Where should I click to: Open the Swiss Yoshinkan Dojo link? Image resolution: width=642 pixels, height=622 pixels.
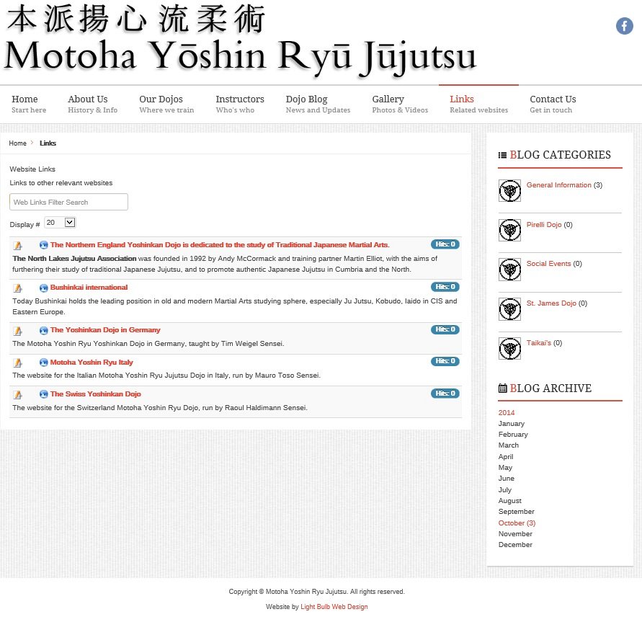95,394
